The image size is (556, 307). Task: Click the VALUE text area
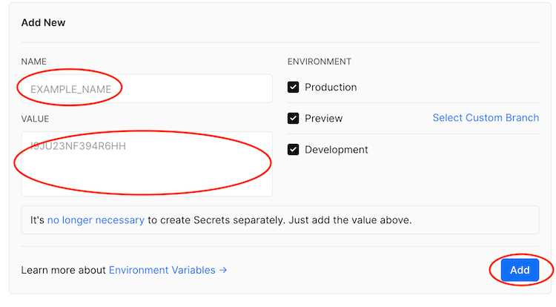pyautogui.click(x=147, y=164)
